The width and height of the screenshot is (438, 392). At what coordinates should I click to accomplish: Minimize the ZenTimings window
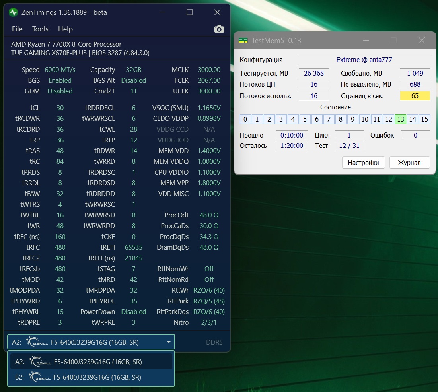pos(162,12)
